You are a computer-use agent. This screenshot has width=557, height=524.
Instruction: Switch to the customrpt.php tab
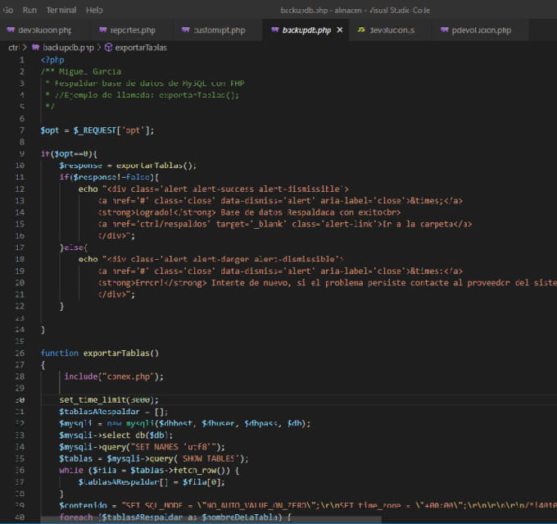(220, 30)
